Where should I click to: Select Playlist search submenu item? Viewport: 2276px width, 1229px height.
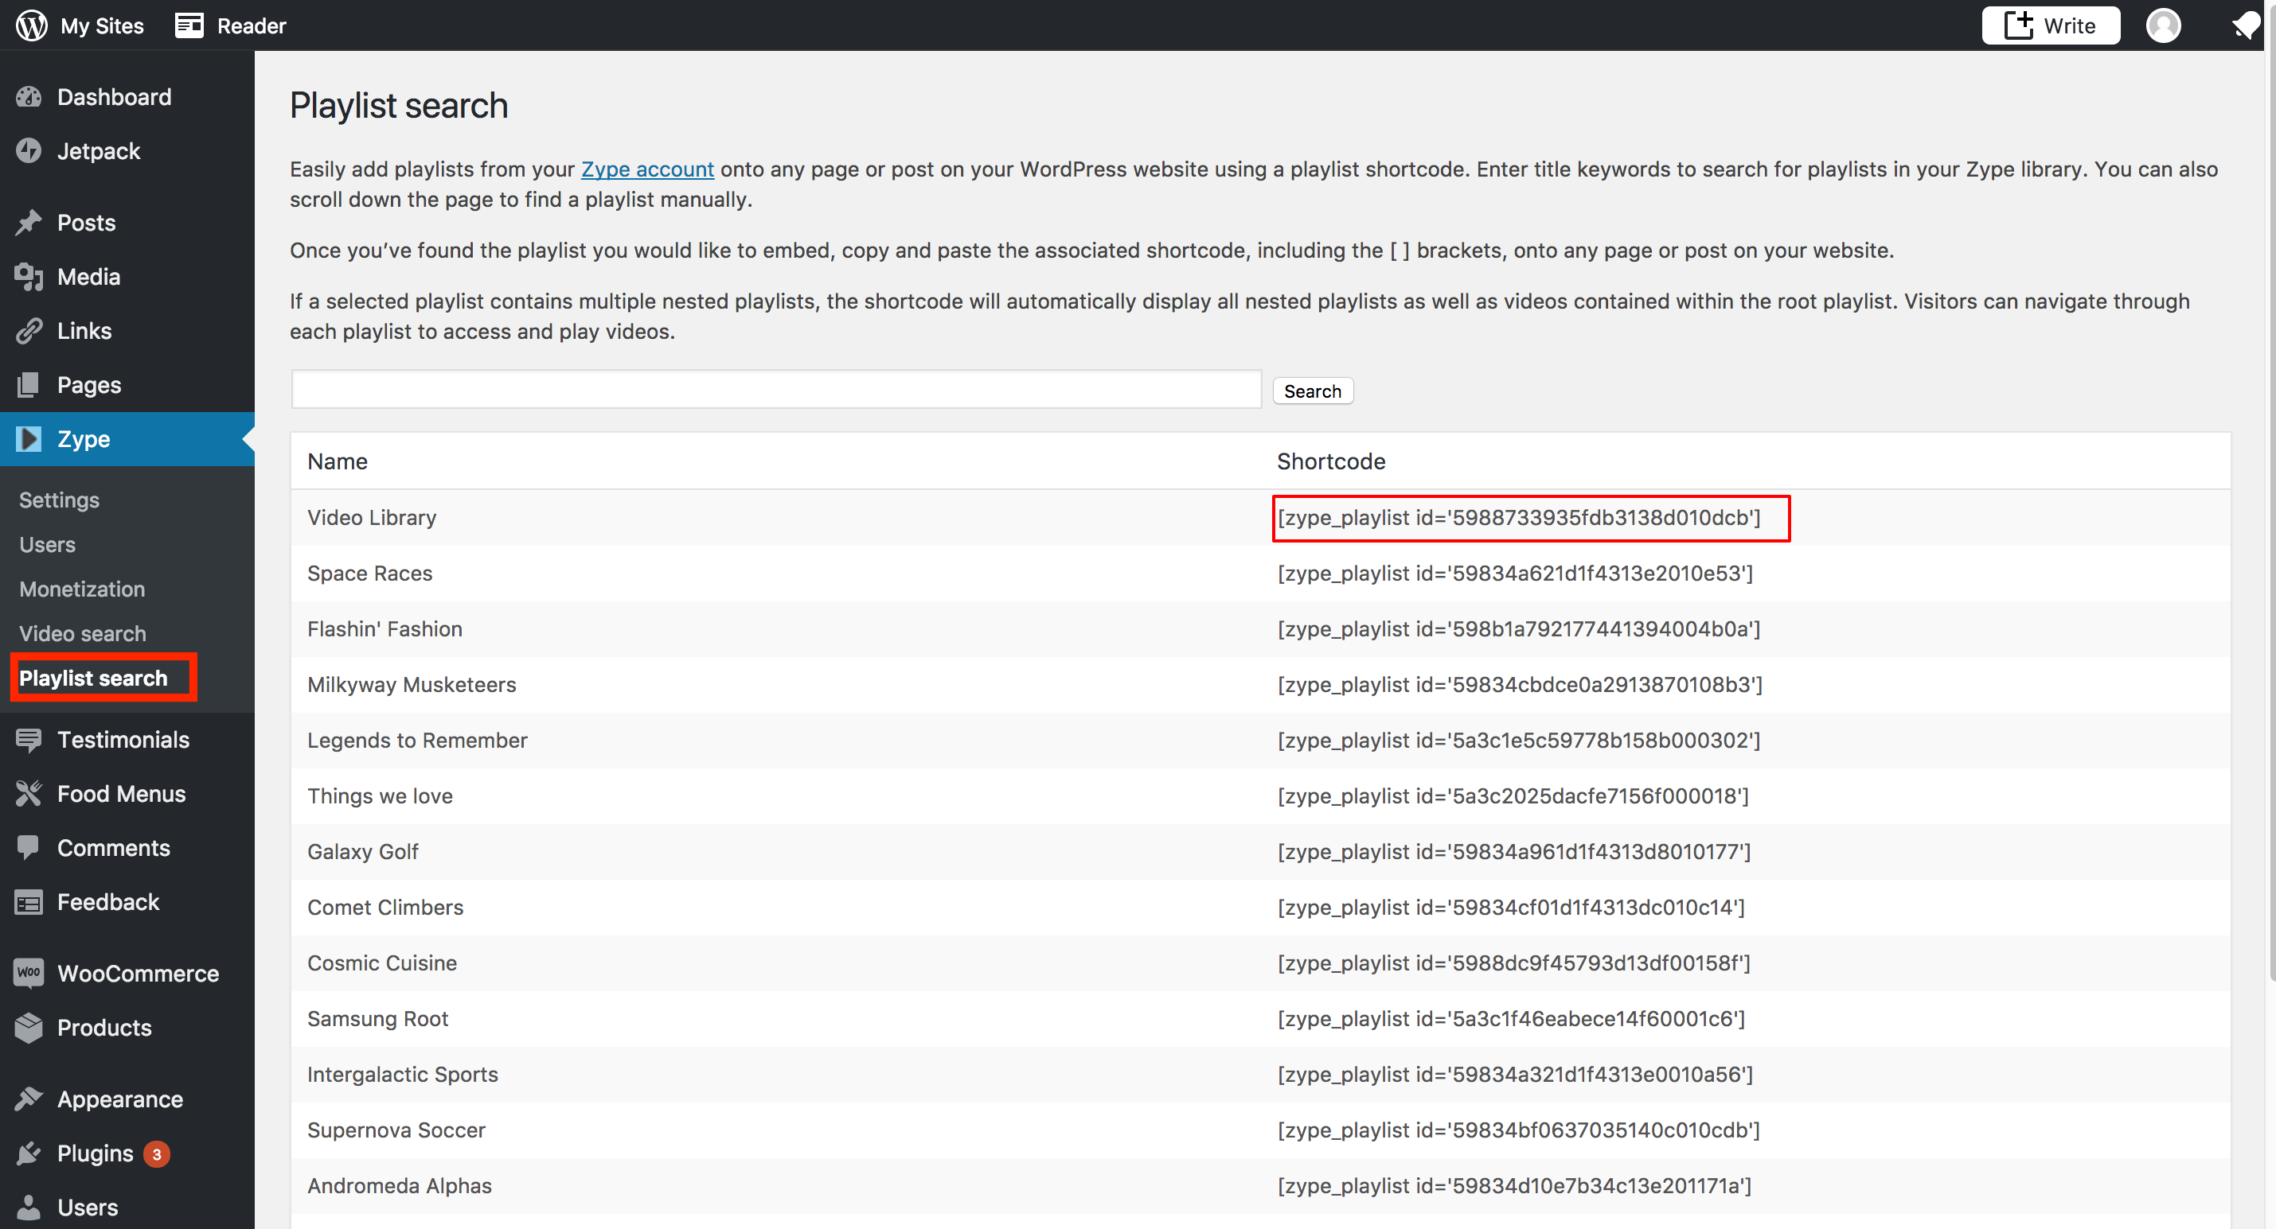pyautogui.click(x=93, y=678)
